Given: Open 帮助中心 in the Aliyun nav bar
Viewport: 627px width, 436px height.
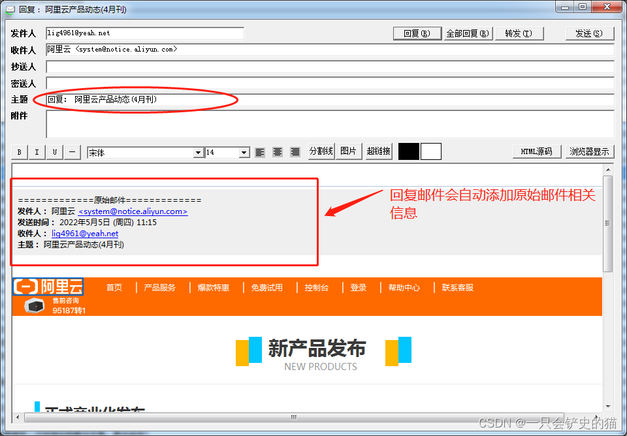Looking at the screenshot, I should 404,288.
